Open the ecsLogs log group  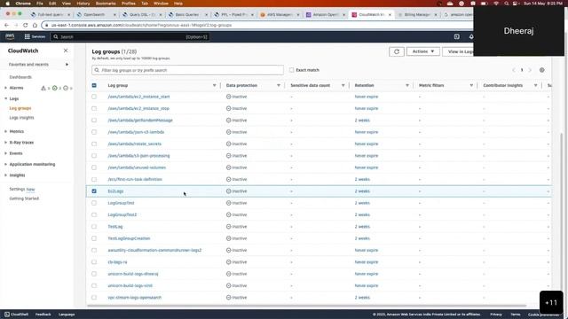pyautogui.click(x=115, y=191)
